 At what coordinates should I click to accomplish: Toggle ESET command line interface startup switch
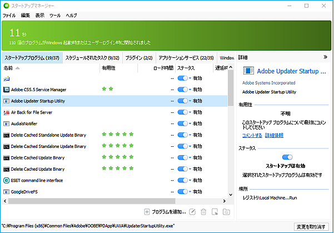pyautogui.click(x=182, y=180)
